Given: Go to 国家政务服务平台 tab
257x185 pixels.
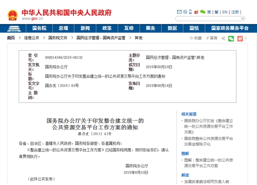Looking at the screenshot, I should click(x=230, y=28).
